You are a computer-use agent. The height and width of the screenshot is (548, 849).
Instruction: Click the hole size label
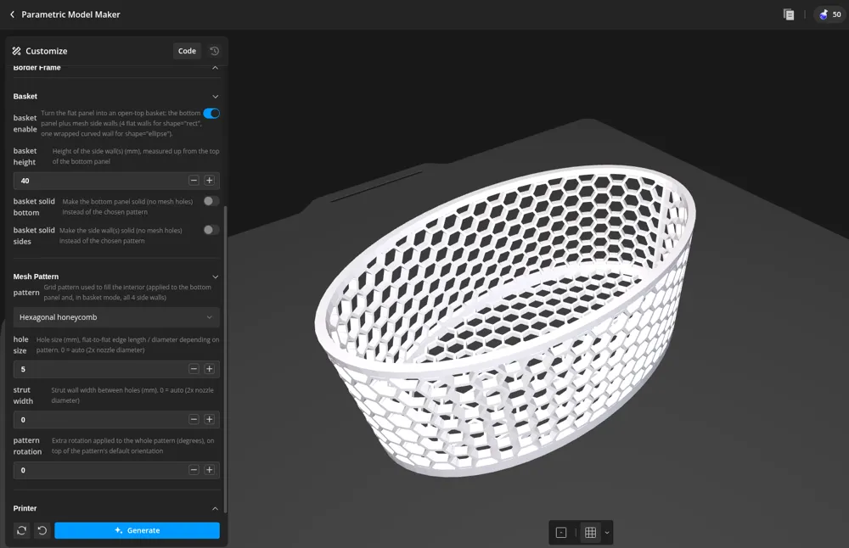point(20,344)
